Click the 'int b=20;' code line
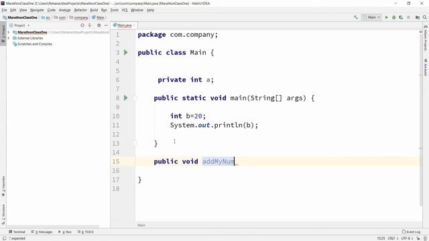 (188, 116)
